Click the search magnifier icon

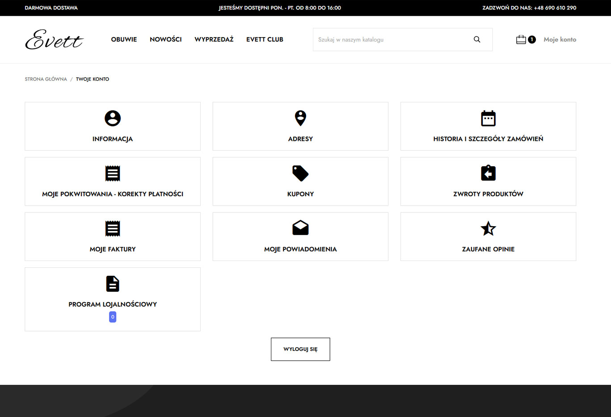click(477, 39)
